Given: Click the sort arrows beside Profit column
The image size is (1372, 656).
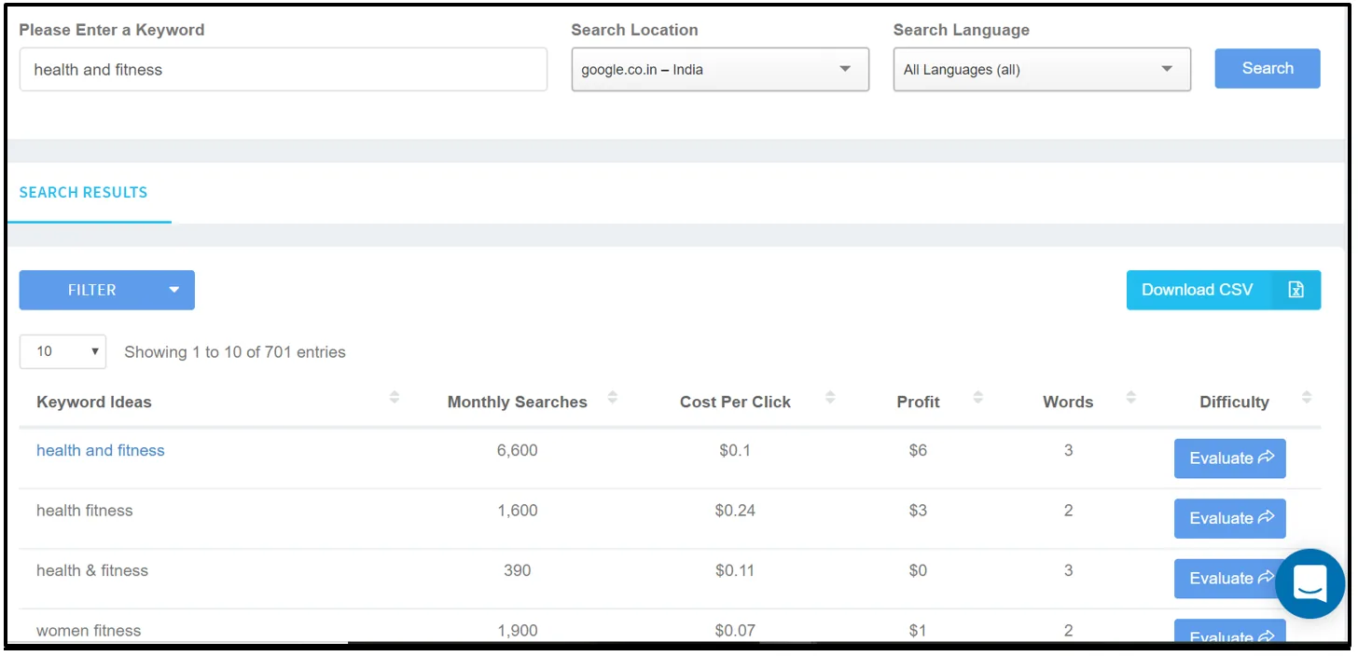Looking at the screenshot, I should (x=977, y=396).
